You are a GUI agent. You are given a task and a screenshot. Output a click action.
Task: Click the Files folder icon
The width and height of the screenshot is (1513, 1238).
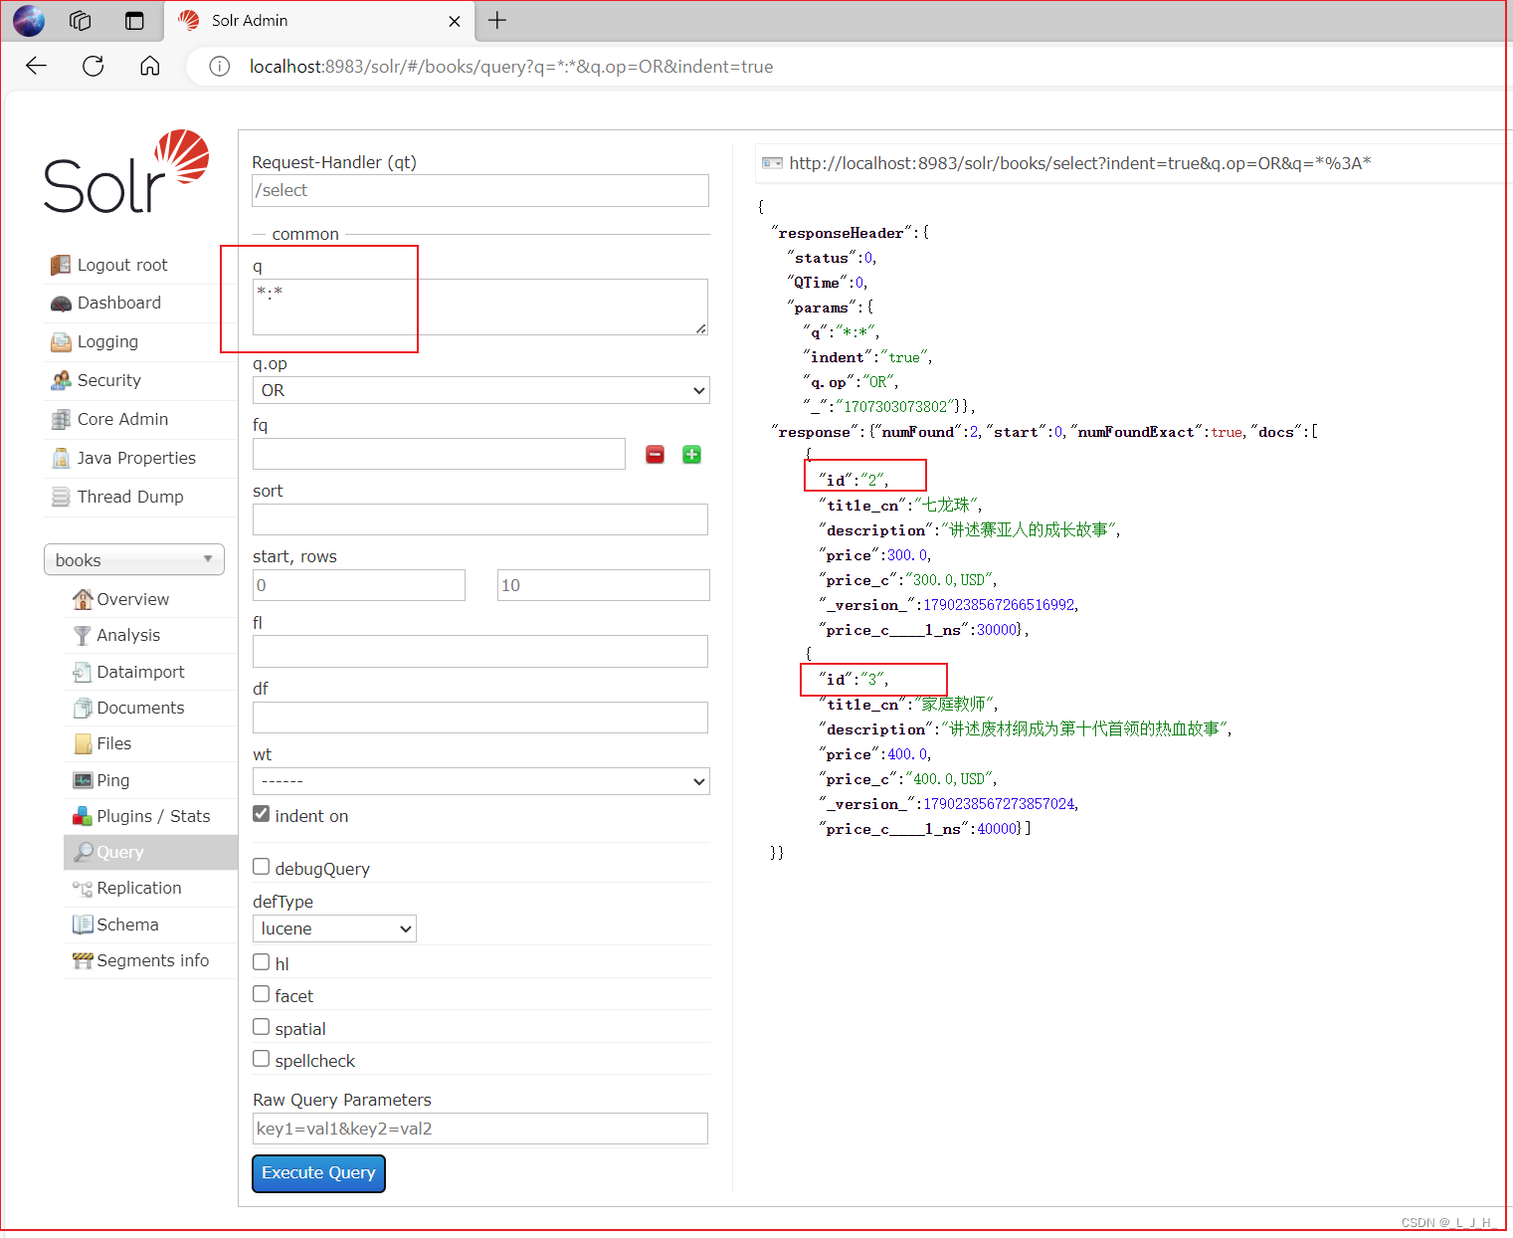[x=83, y=743]
